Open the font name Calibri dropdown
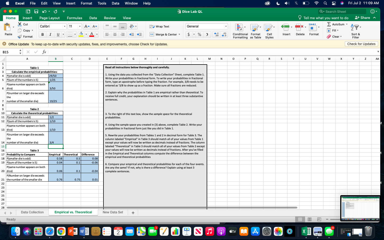384x240 pixels. point(65,26)
